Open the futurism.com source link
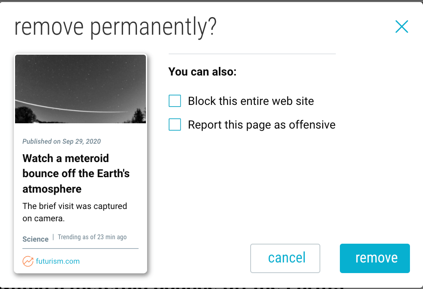Image resolution: width=423 pixels, height=289 pixels. tap(58, 261)
